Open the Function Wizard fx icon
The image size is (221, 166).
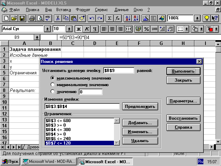tap(117, 18)
